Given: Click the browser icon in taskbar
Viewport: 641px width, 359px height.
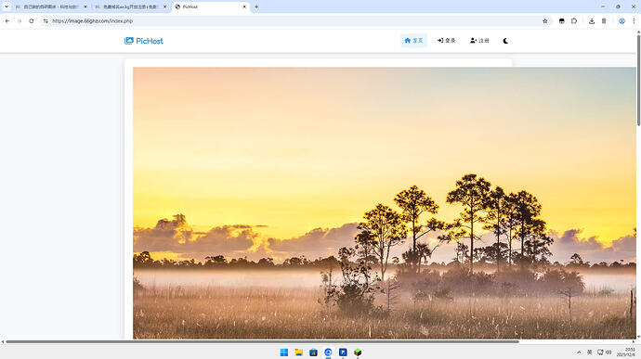Looking at the screenshot, I should click(x=328, y=353).
